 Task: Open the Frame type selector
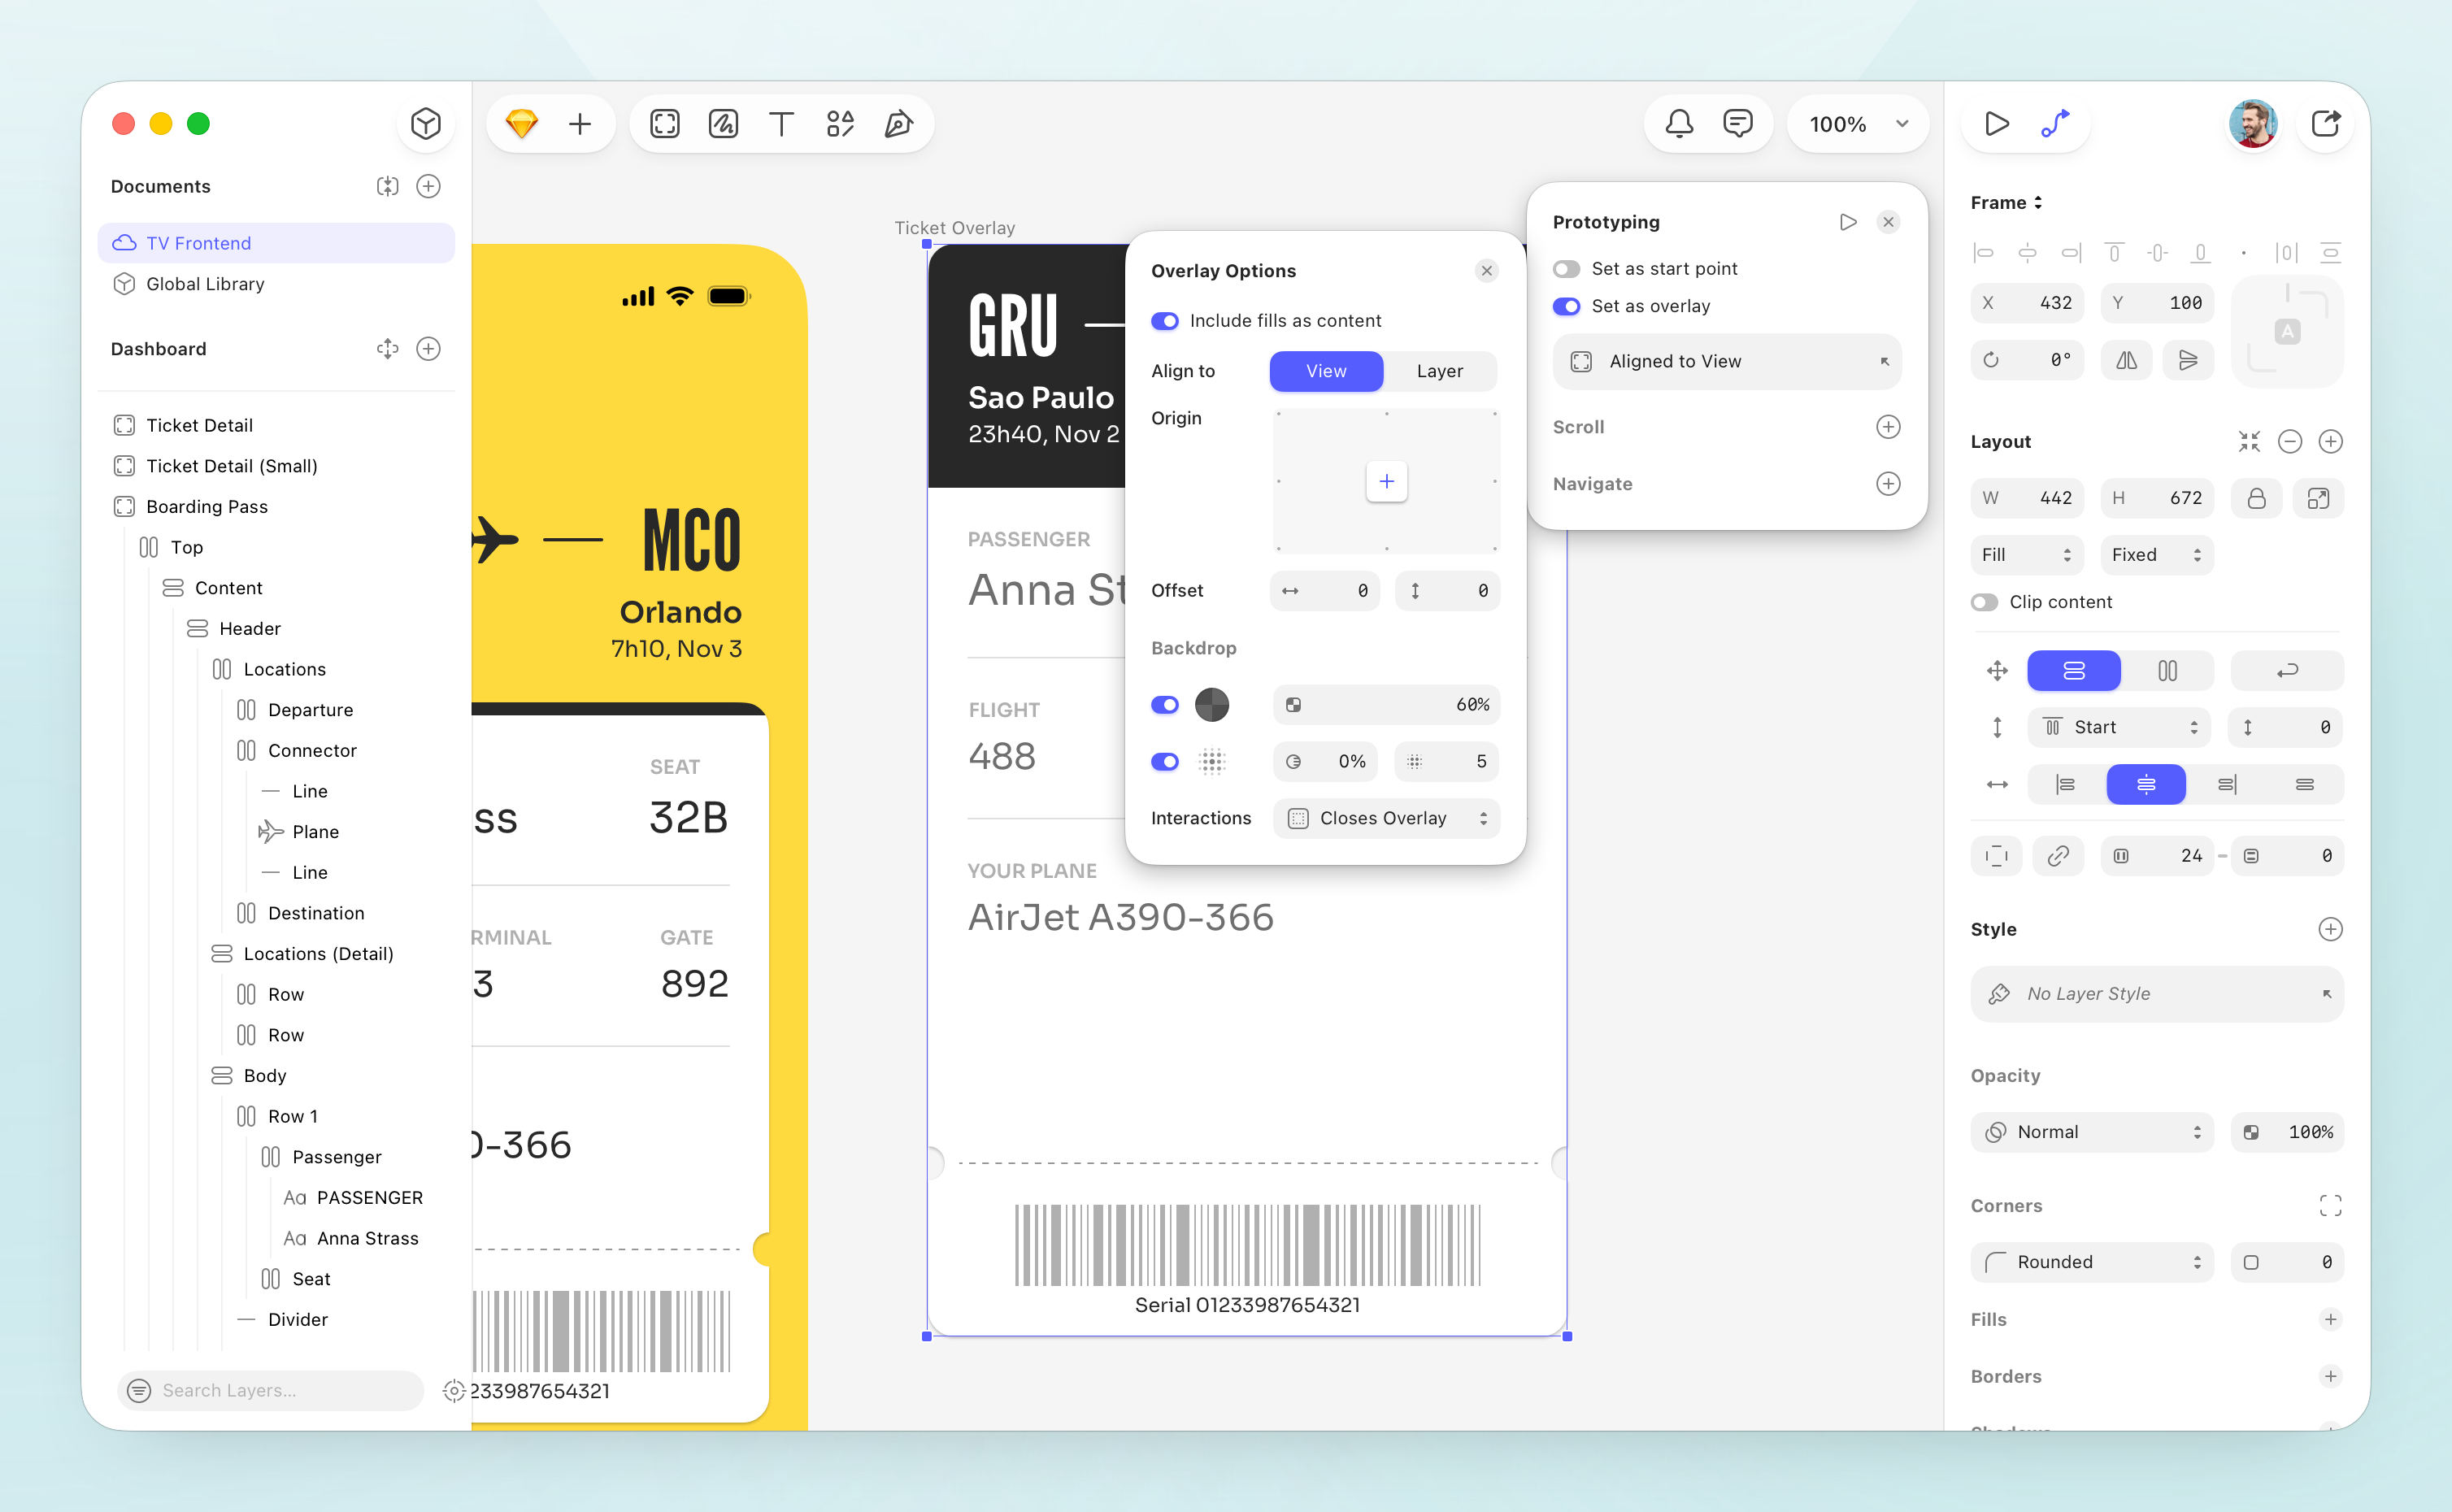2006,203
